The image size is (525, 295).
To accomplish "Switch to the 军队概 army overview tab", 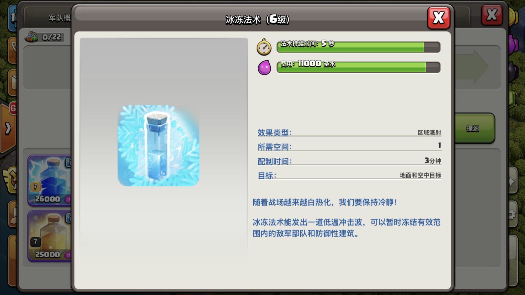I will click(59, 18).
